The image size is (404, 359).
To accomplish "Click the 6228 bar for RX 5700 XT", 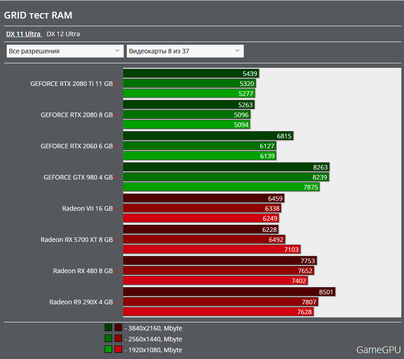I will click(x=201, y=230).
